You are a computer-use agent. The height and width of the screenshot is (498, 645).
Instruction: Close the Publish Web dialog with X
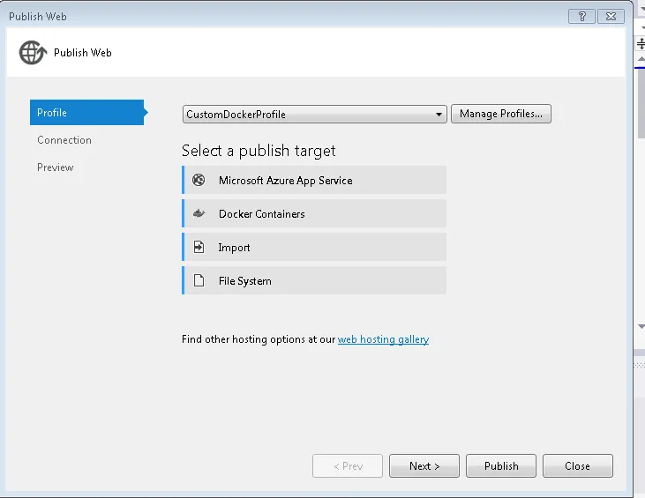point(611,17)
